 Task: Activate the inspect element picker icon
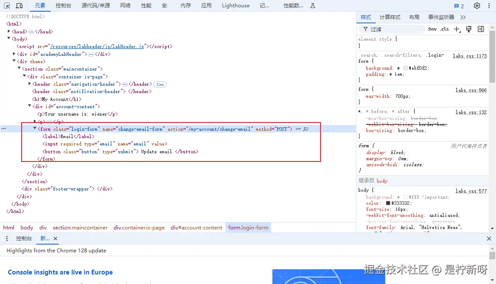pyautogui.click(x=7, y=6)
